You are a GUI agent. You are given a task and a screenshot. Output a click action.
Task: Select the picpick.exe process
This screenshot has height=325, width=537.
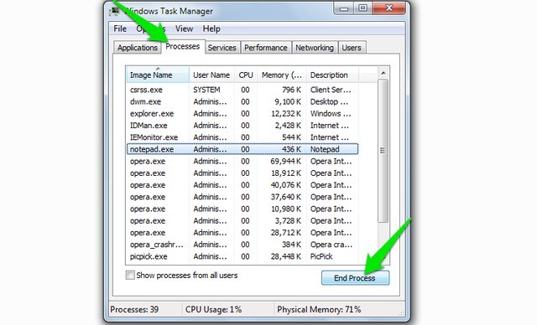click(x=242, y=256)
